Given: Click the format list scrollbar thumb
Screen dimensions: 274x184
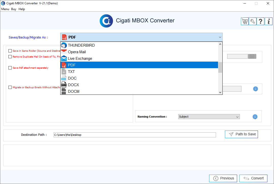Looking at the screenshot, I should pyautogui.click(x=220, y=67).
